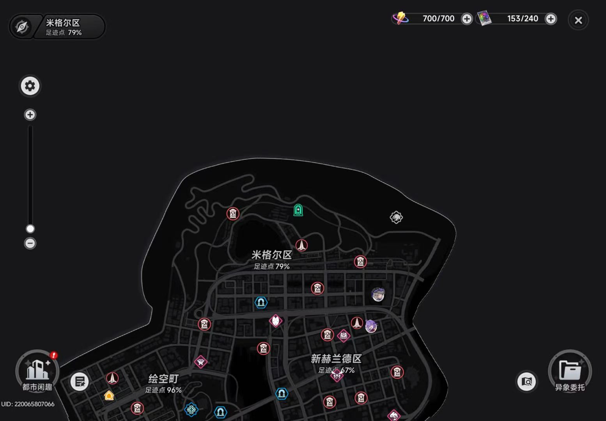Viewport: 606px width, 421px height.
Task: Click the colorful ticket icon next to 153/240
Action: pyautogui.click(x=484, y=18)
